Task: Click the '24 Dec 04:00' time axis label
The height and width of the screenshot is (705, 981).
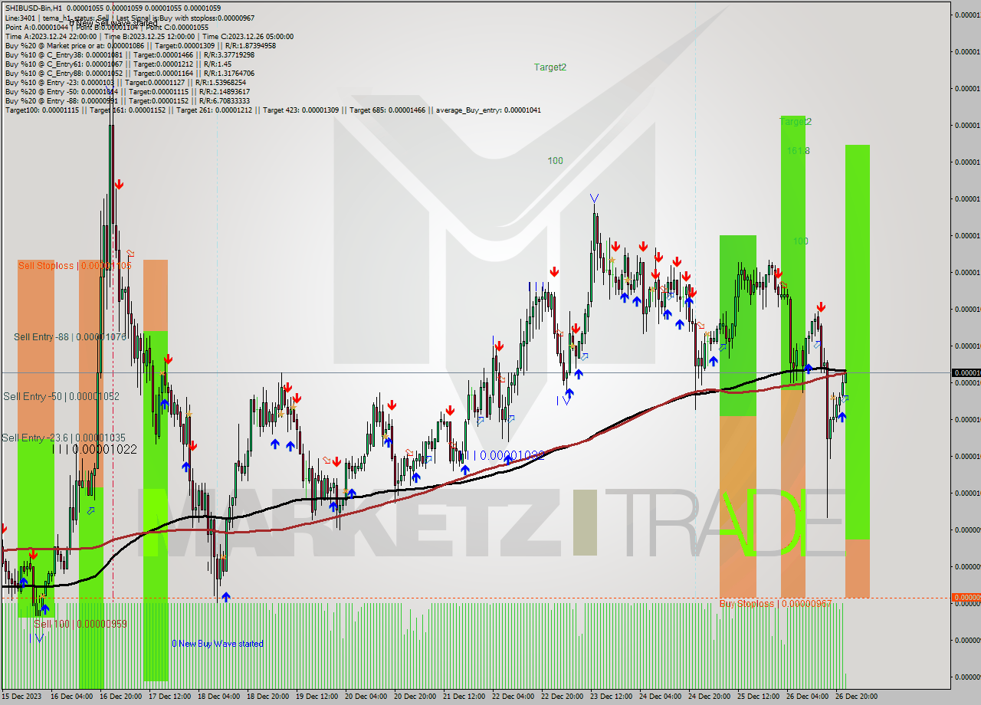Action: pyautogui.click(x=661, y=697)
